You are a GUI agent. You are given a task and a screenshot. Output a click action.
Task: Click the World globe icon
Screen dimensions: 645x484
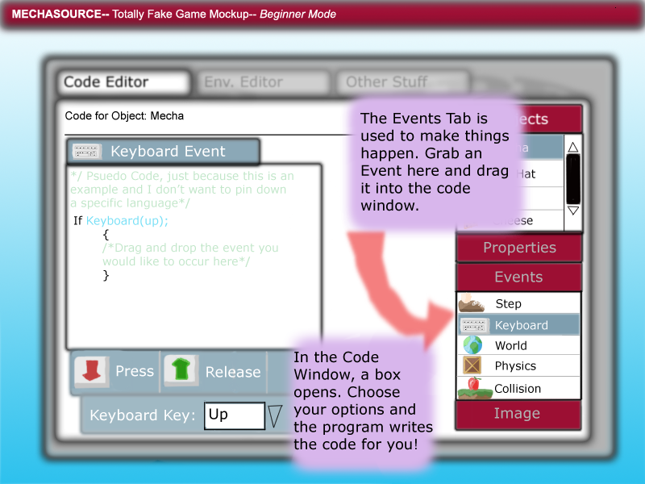point(472,345)
